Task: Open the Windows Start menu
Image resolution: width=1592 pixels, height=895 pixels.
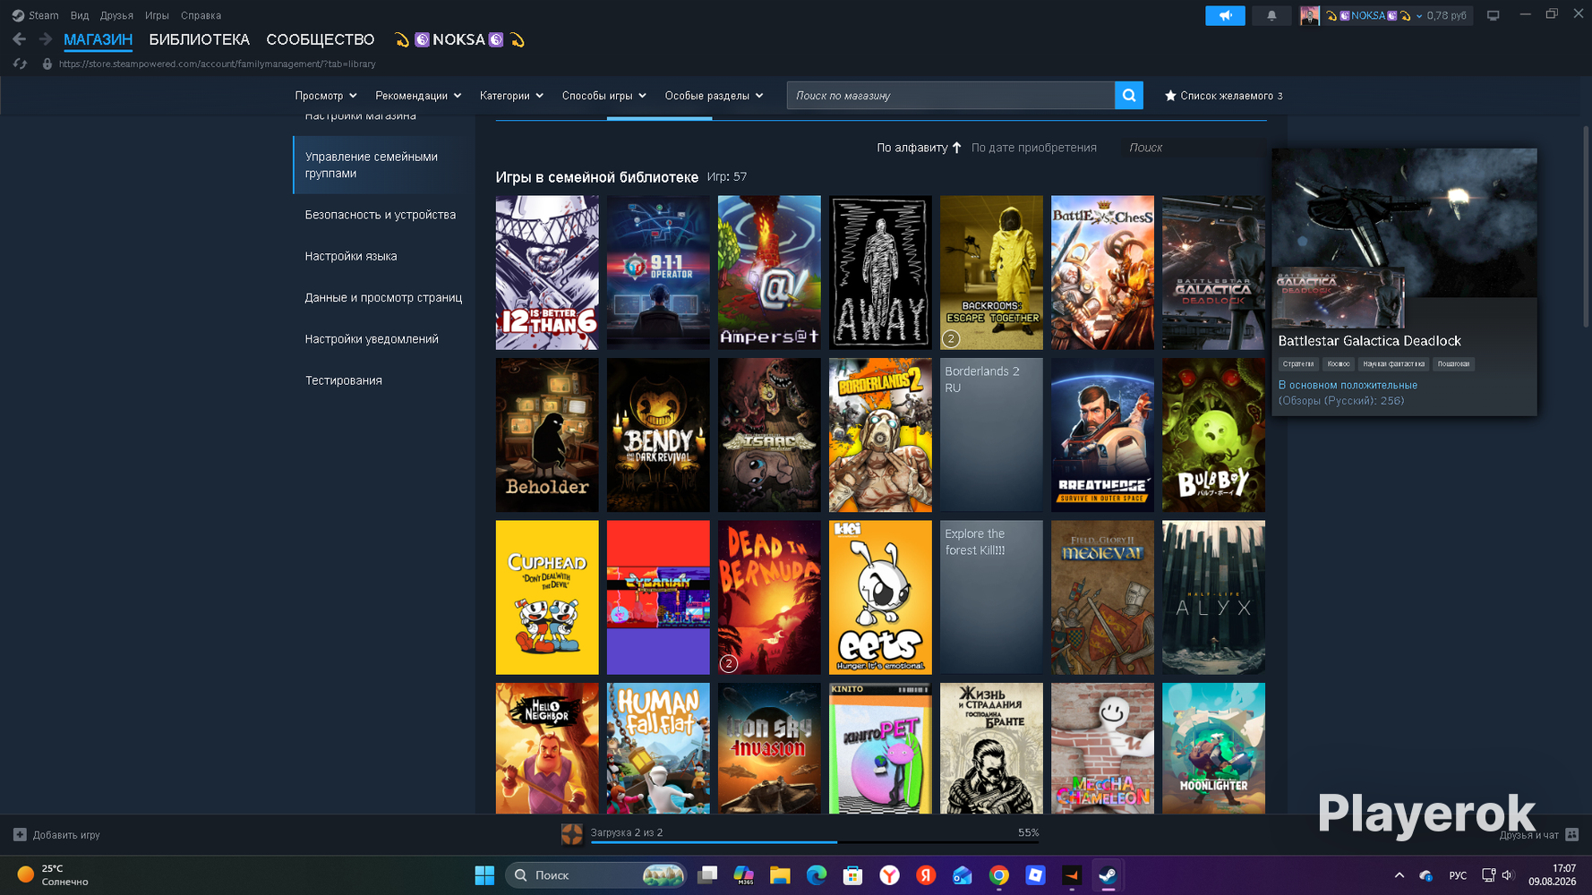Action: tap(484, 875)
